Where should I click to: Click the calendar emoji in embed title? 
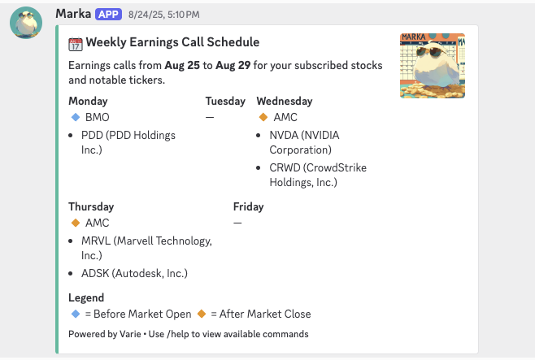click(76, 43)
